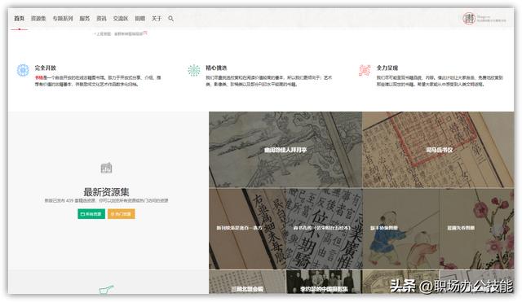Click the 精心挑选 heading
Viewport: 522px width, 302px height.
click(216, 68)
